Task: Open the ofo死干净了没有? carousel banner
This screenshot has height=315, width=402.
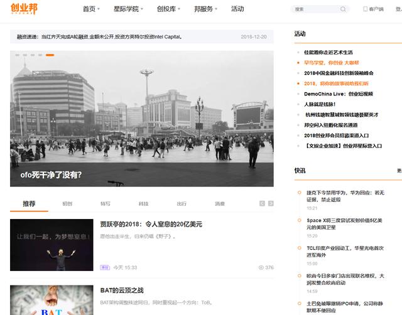Action: (x=142, y=119)
